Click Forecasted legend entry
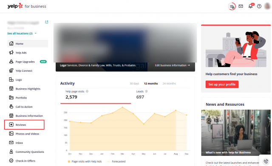This screenshot has width=272, height=166. (x=116, y=161)
